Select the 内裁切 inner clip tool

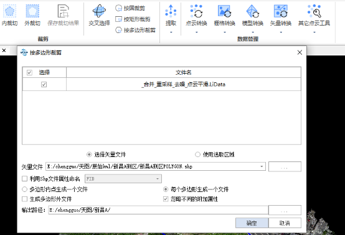(x=9, y=15)
